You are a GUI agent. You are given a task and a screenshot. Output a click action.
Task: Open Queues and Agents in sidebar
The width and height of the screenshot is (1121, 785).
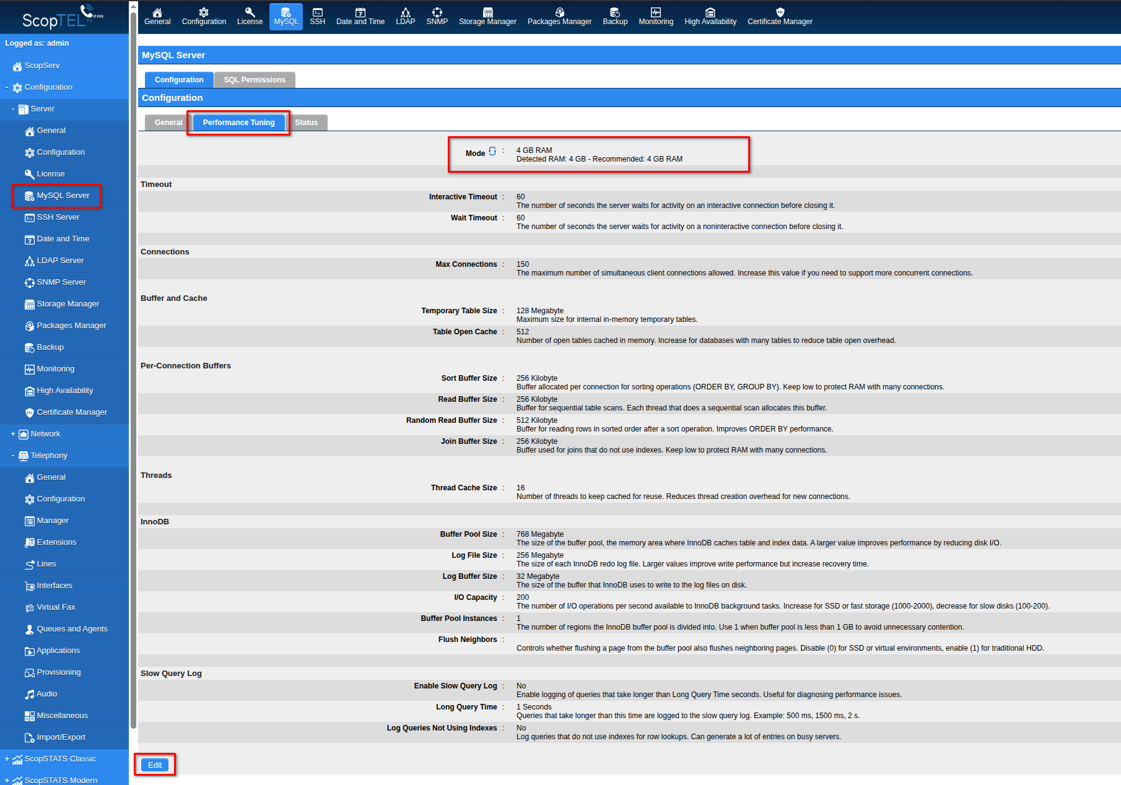(66, 629)
